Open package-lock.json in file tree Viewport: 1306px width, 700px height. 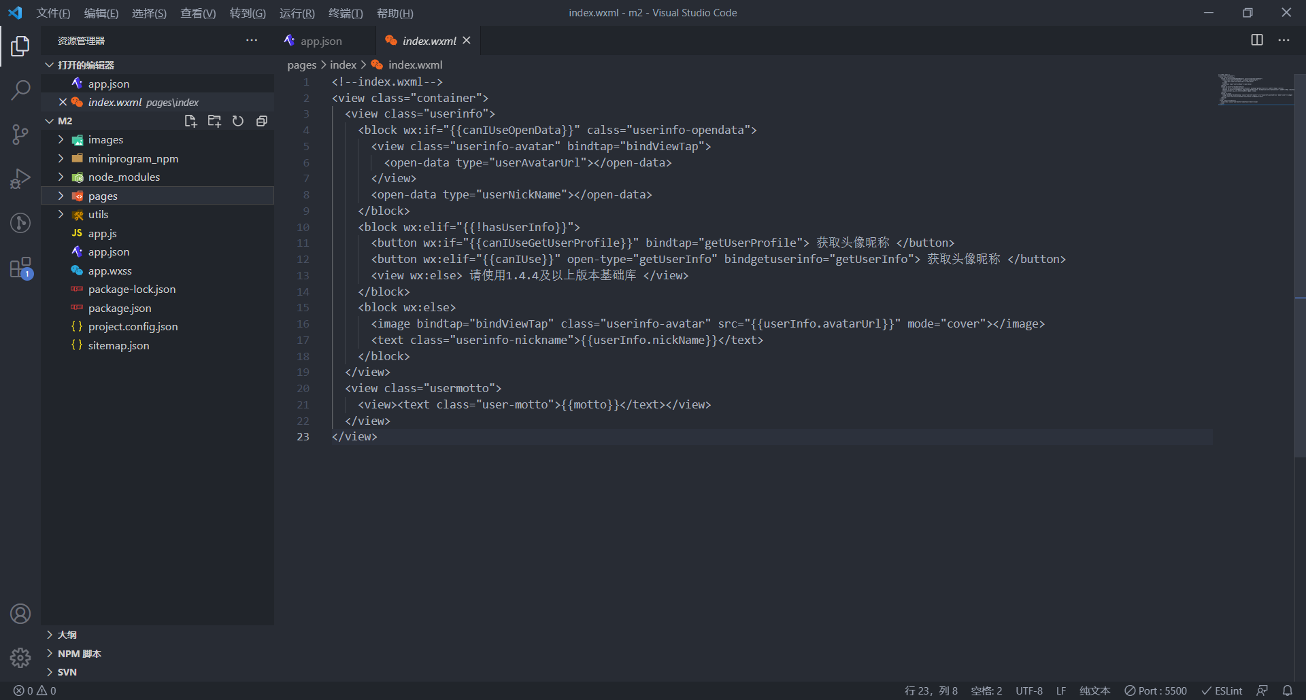point(157,289)
